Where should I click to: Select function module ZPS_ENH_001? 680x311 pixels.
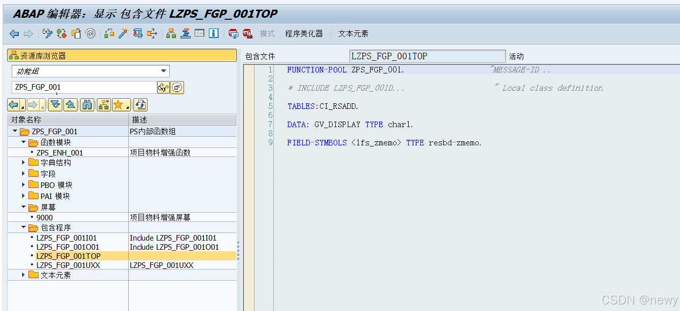click(59, 152)
